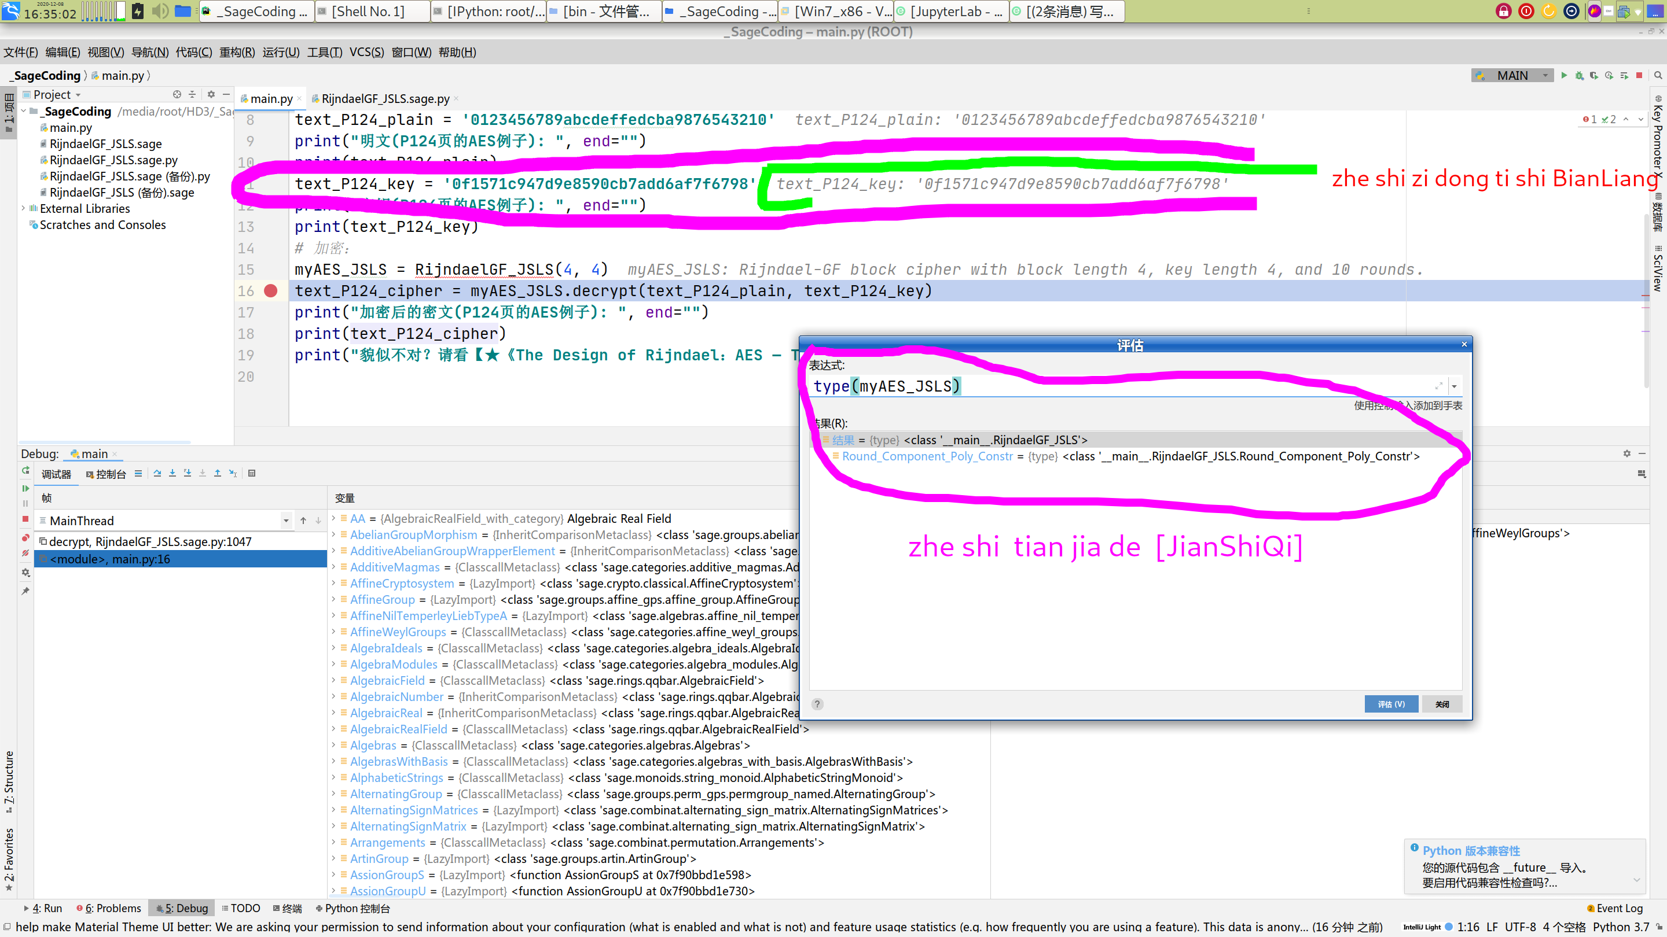Open the MAIN run configuration dropdown
The image size is (1667, 937).
[1512, 76]
